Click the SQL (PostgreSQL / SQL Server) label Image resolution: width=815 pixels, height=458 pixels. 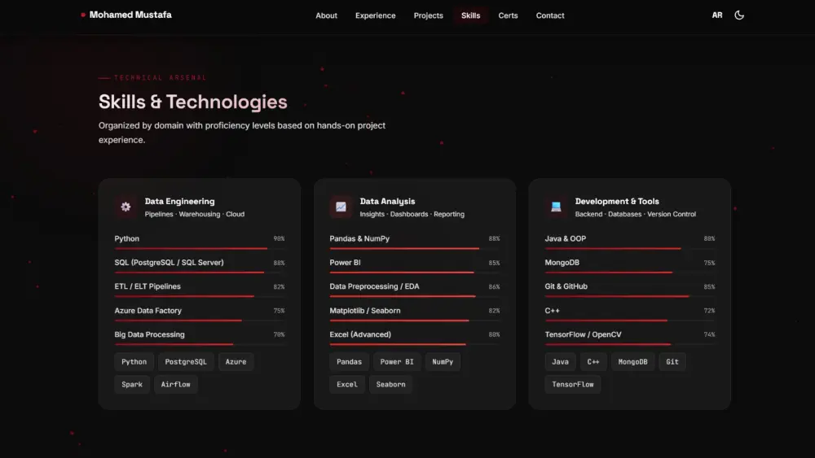click(169, 263)
